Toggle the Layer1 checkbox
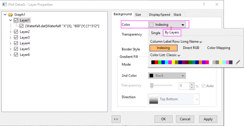The image size is (244, 126). (x=16, y=20)
